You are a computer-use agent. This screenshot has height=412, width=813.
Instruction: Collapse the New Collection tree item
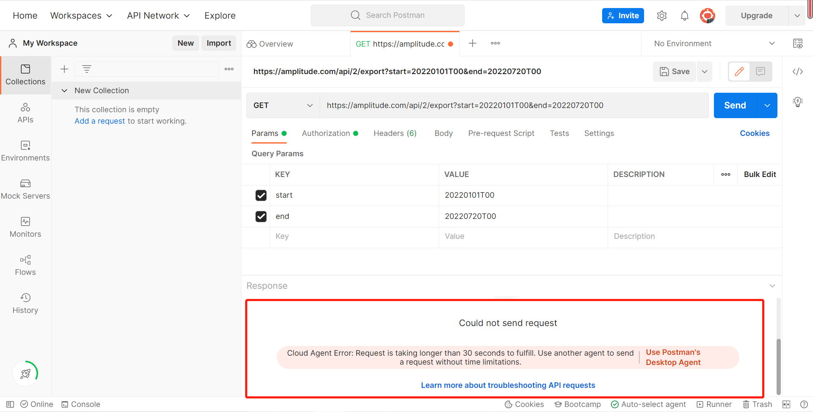pos(64,91)
